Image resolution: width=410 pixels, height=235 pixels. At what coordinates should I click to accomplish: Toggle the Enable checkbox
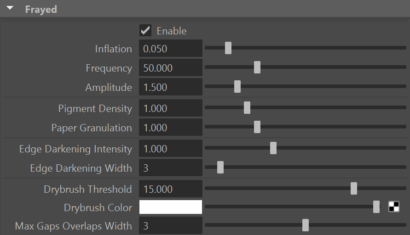point(145,31)
